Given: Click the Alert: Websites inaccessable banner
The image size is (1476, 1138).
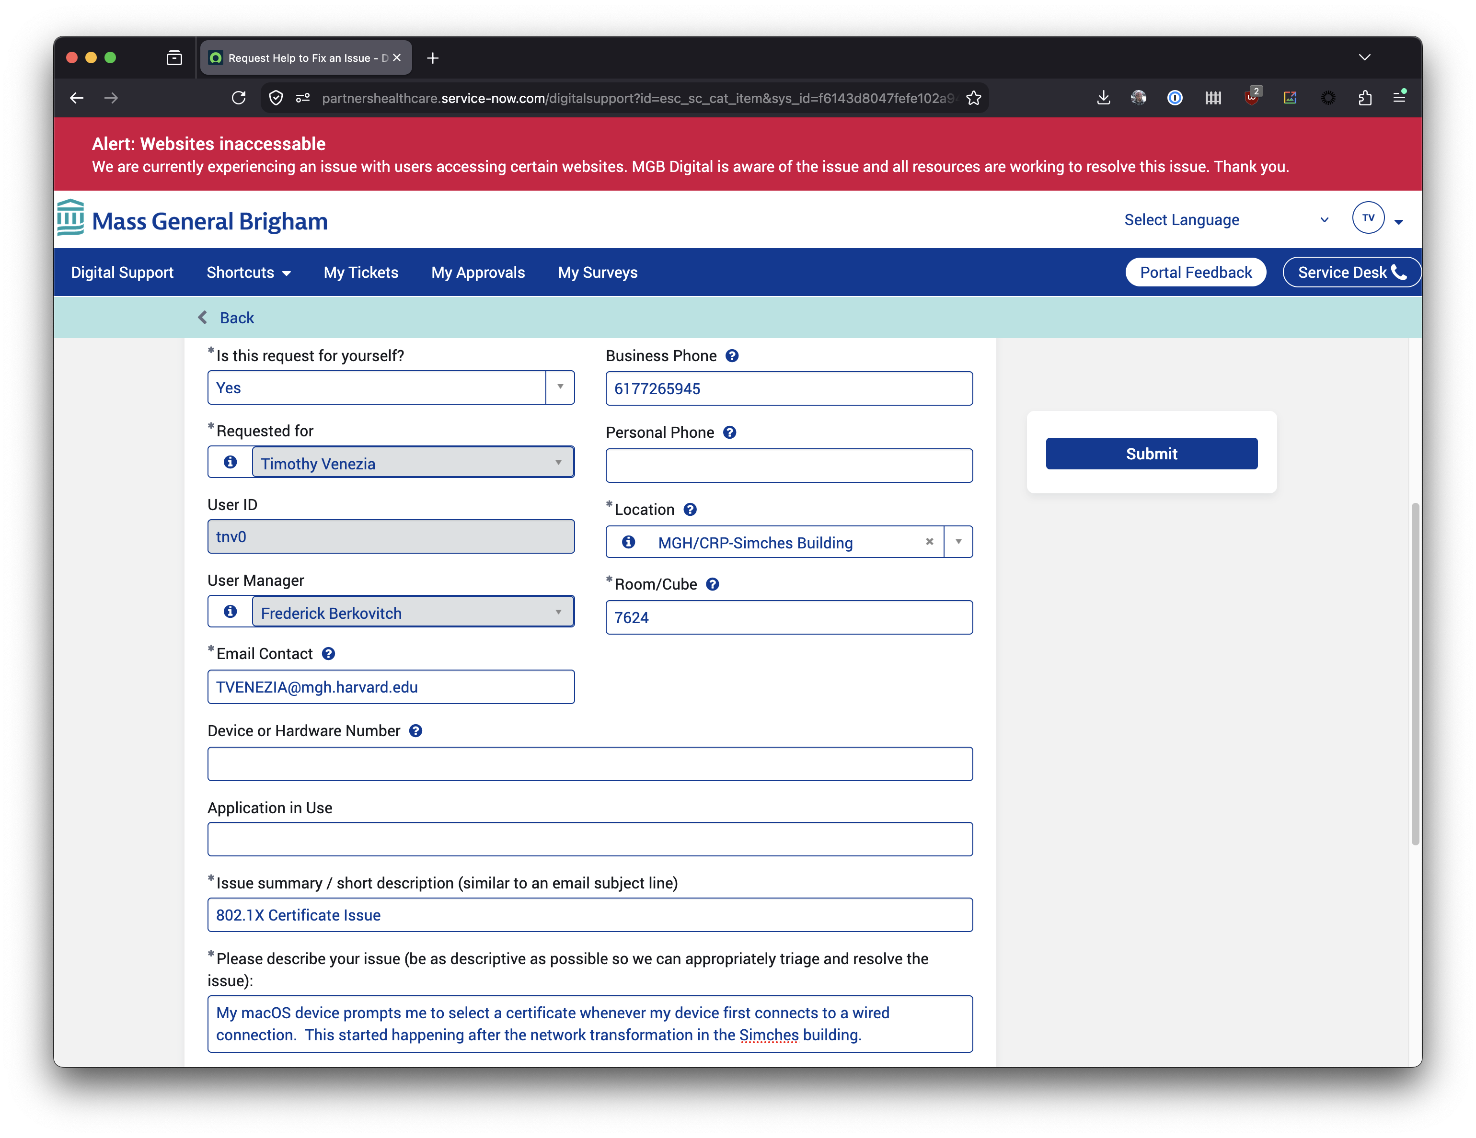Looking at the screenshot, I should coord(738,154).
